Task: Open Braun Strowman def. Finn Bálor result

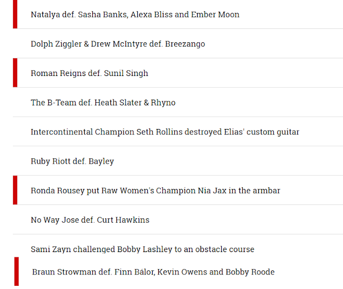Action: point(153,272)
